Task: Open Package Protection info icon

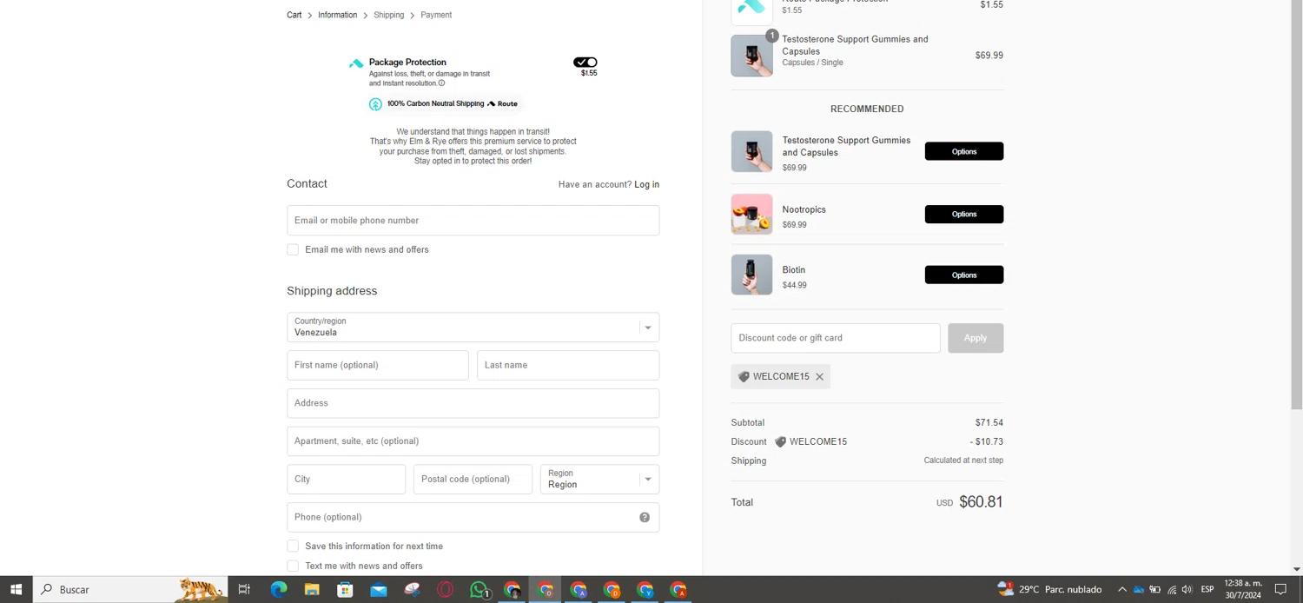Action: point(441,83)
